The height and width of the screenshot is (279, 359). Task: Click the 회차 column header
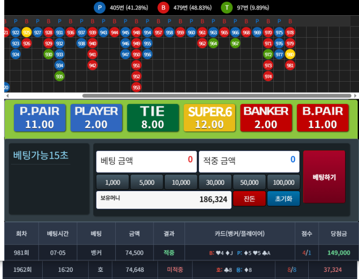pos(22,233)
